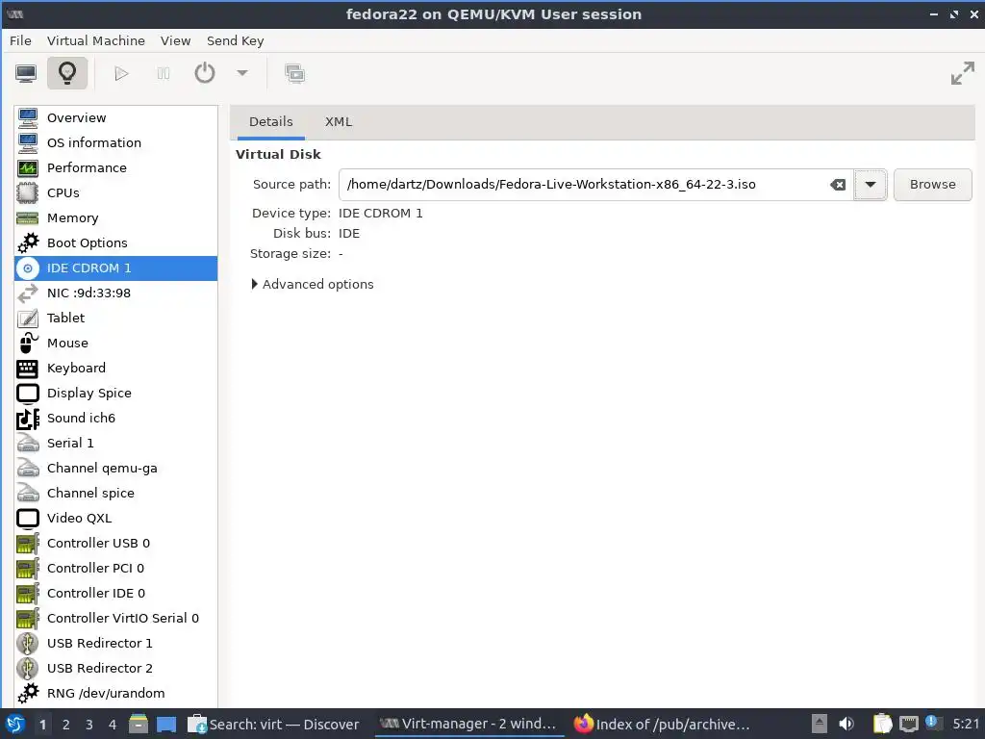Open the Performance entry
The width and height of the screenshot is (985, 739).
pos(115,167)
